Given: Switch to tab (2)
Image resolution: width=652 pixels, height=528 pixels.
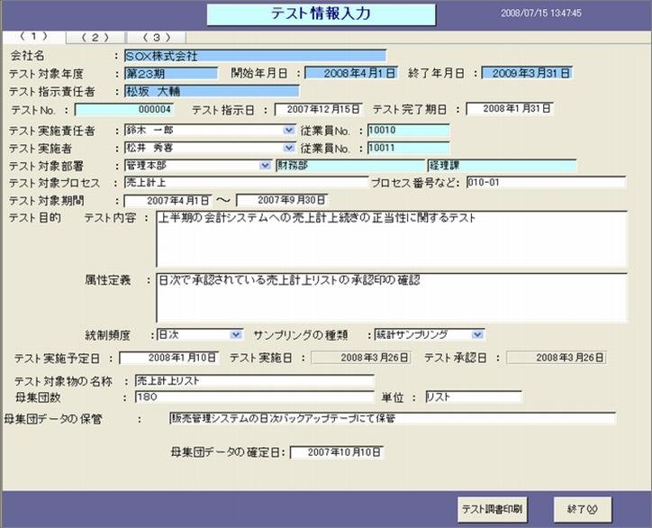Looking at the screenshot, I should (95, 38).
